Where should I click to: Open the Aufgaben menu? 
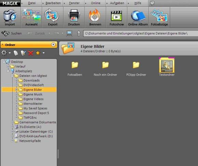(117, 3)
